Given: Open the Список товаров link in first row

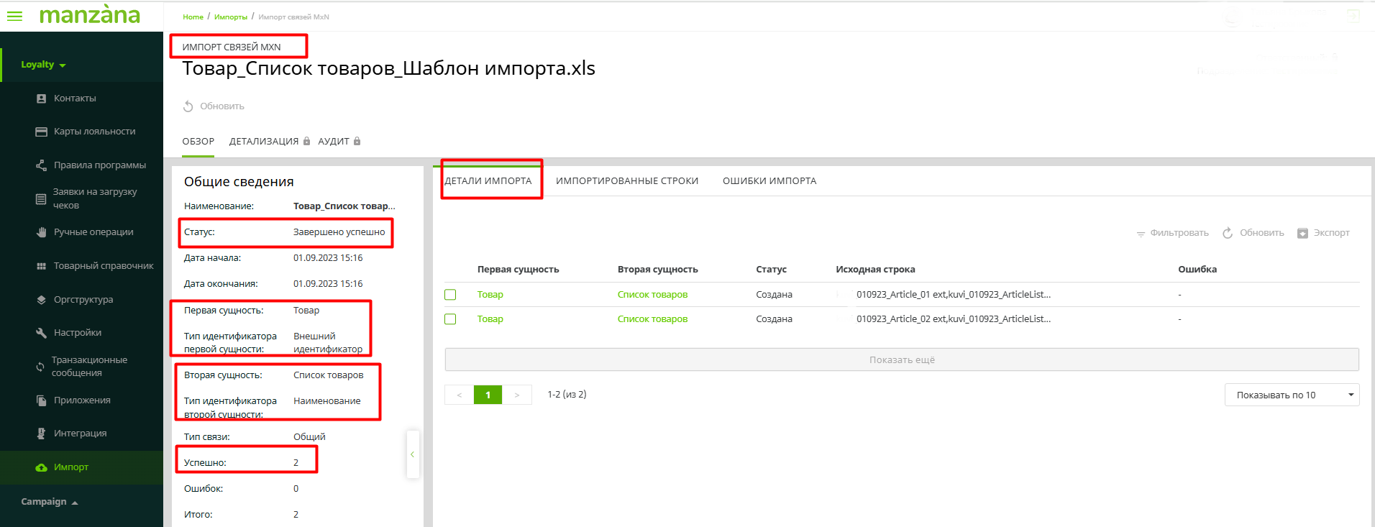Looking at the screenshot, I should pos(652,295).
